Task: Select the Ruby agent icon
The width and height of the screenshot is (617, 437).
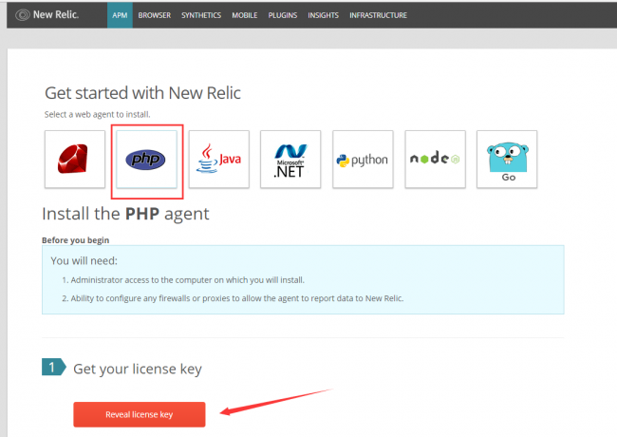Action: point(75,160)
